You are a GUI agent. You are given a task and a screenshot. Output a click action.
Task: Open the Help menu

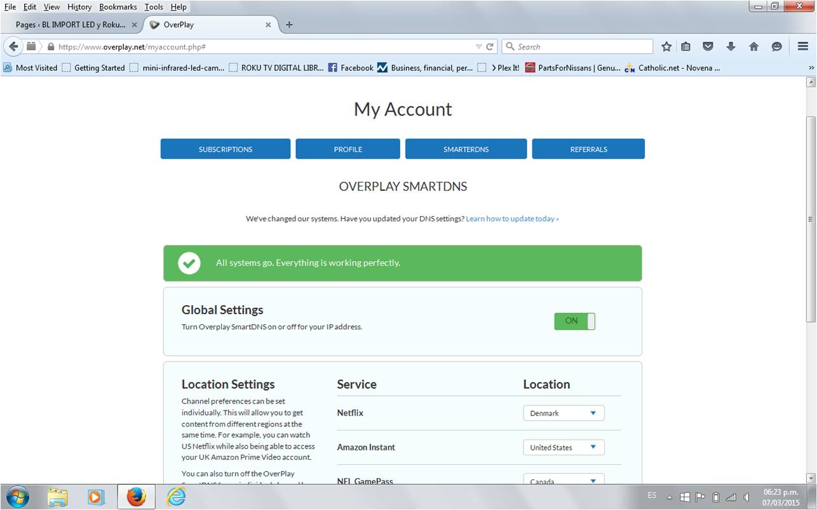tap(179, 7)
